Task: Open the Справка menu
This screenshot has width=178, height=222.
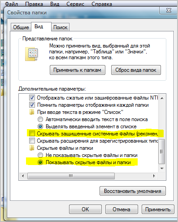Action: 102,4
